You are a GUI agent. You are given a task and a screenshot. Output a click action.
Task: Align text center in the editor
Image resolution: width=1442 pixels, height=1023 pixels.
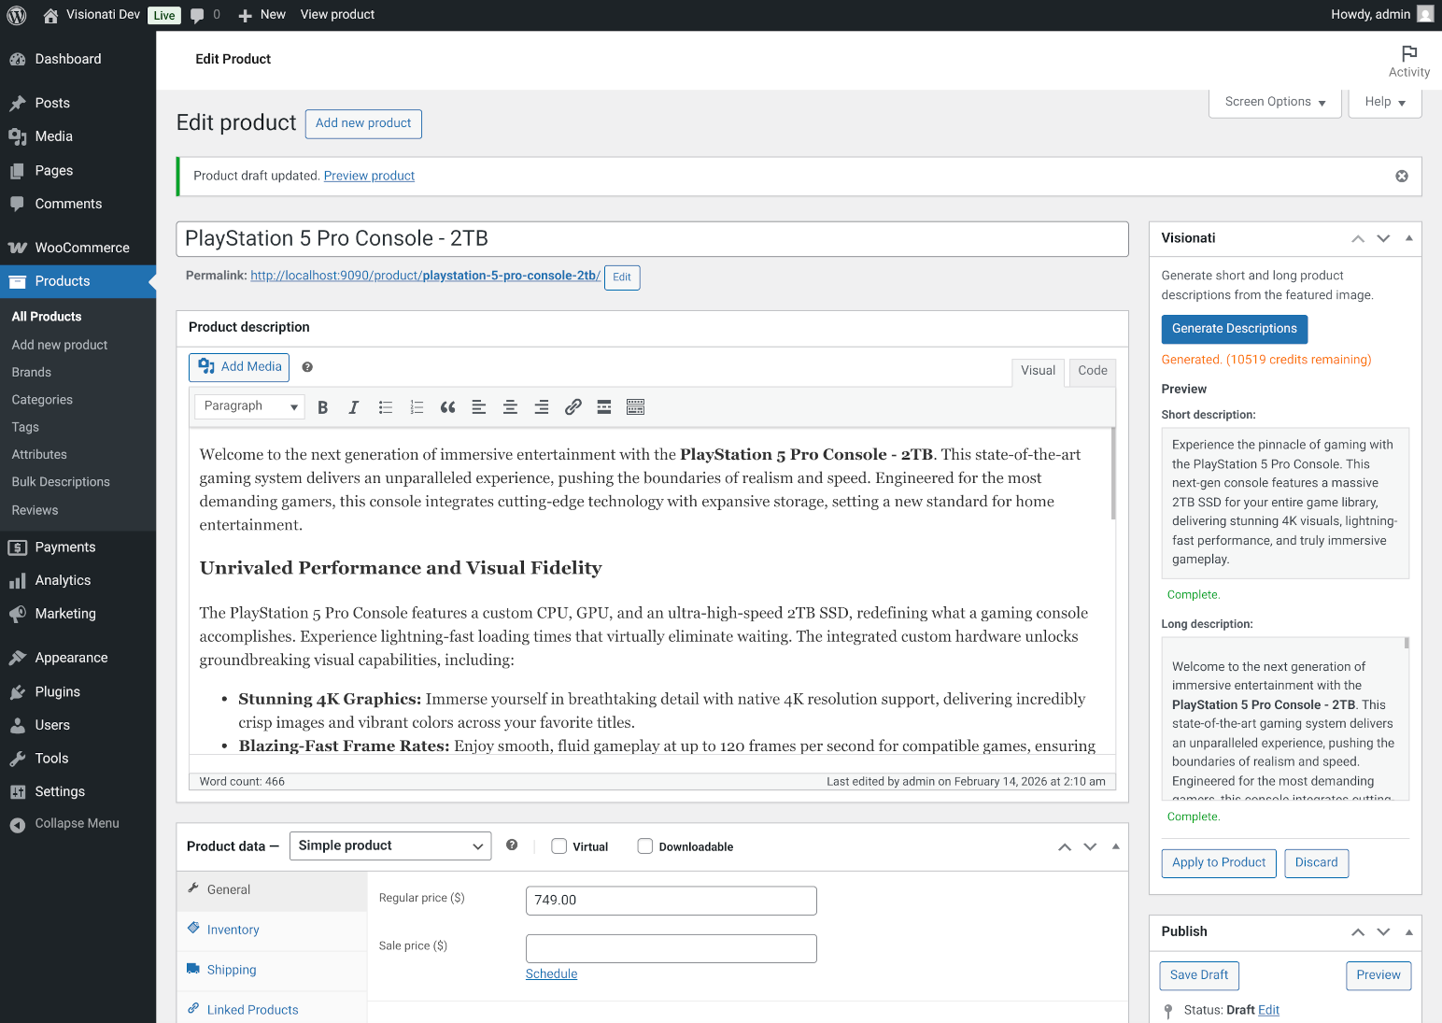(510, 406)
